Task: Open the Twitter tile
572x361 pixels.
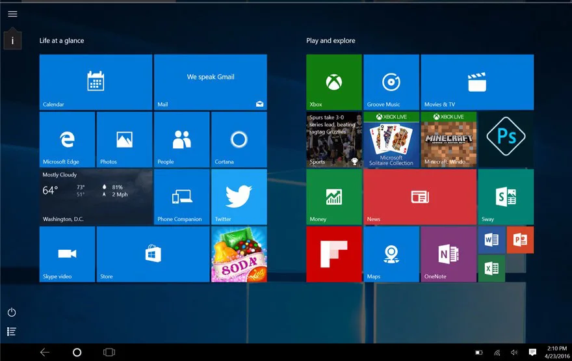Action: click(x=239, y=196)
